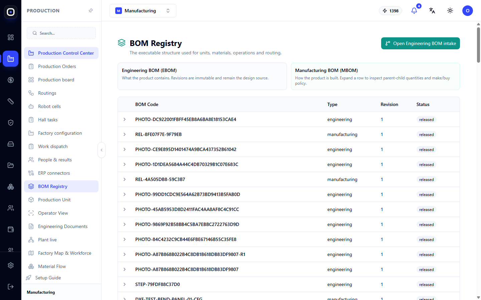Collapse the sidebar using the edge handle
The image size is (481, 300).
102,150
